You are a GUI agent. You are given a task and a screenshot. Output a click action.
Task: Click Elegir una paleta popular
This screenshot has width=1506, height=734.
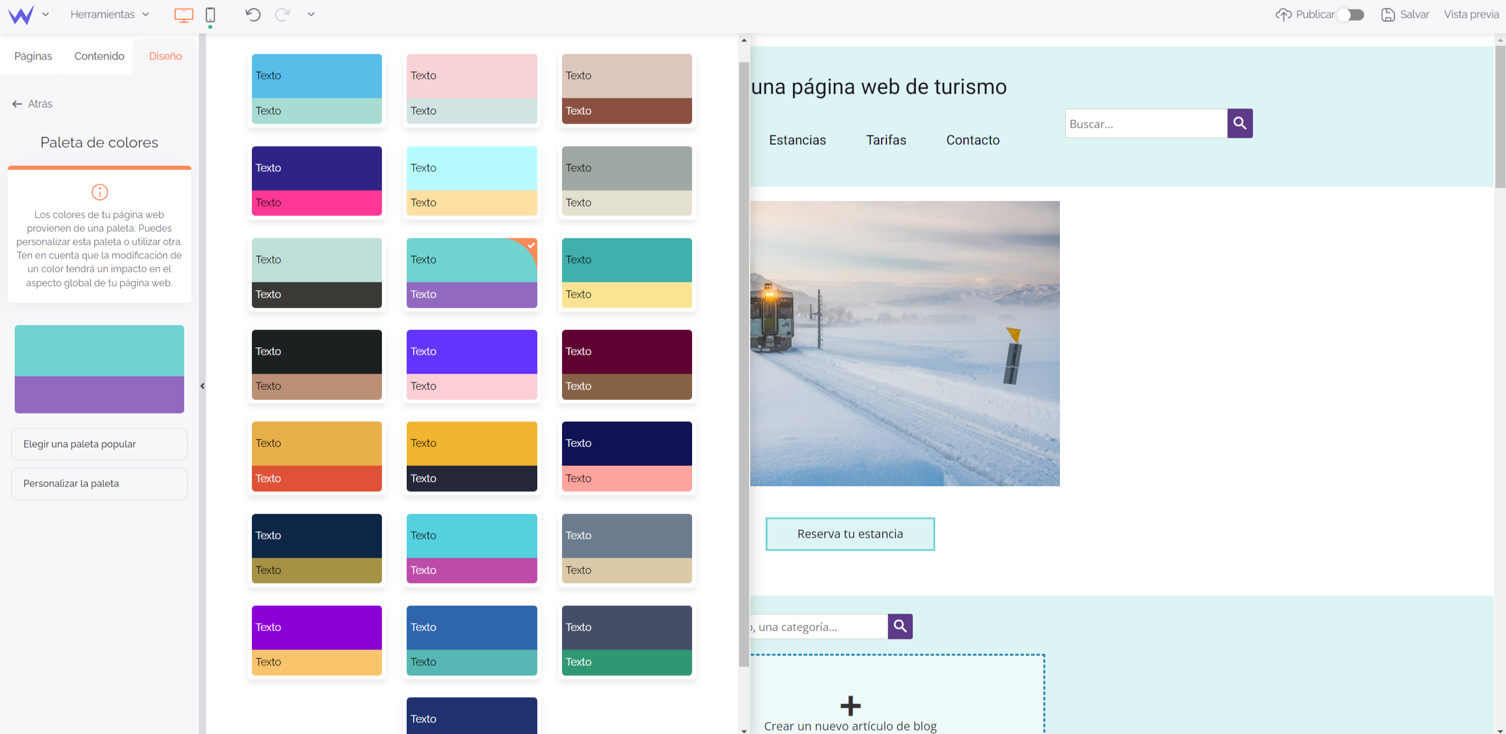coord(99,444)
